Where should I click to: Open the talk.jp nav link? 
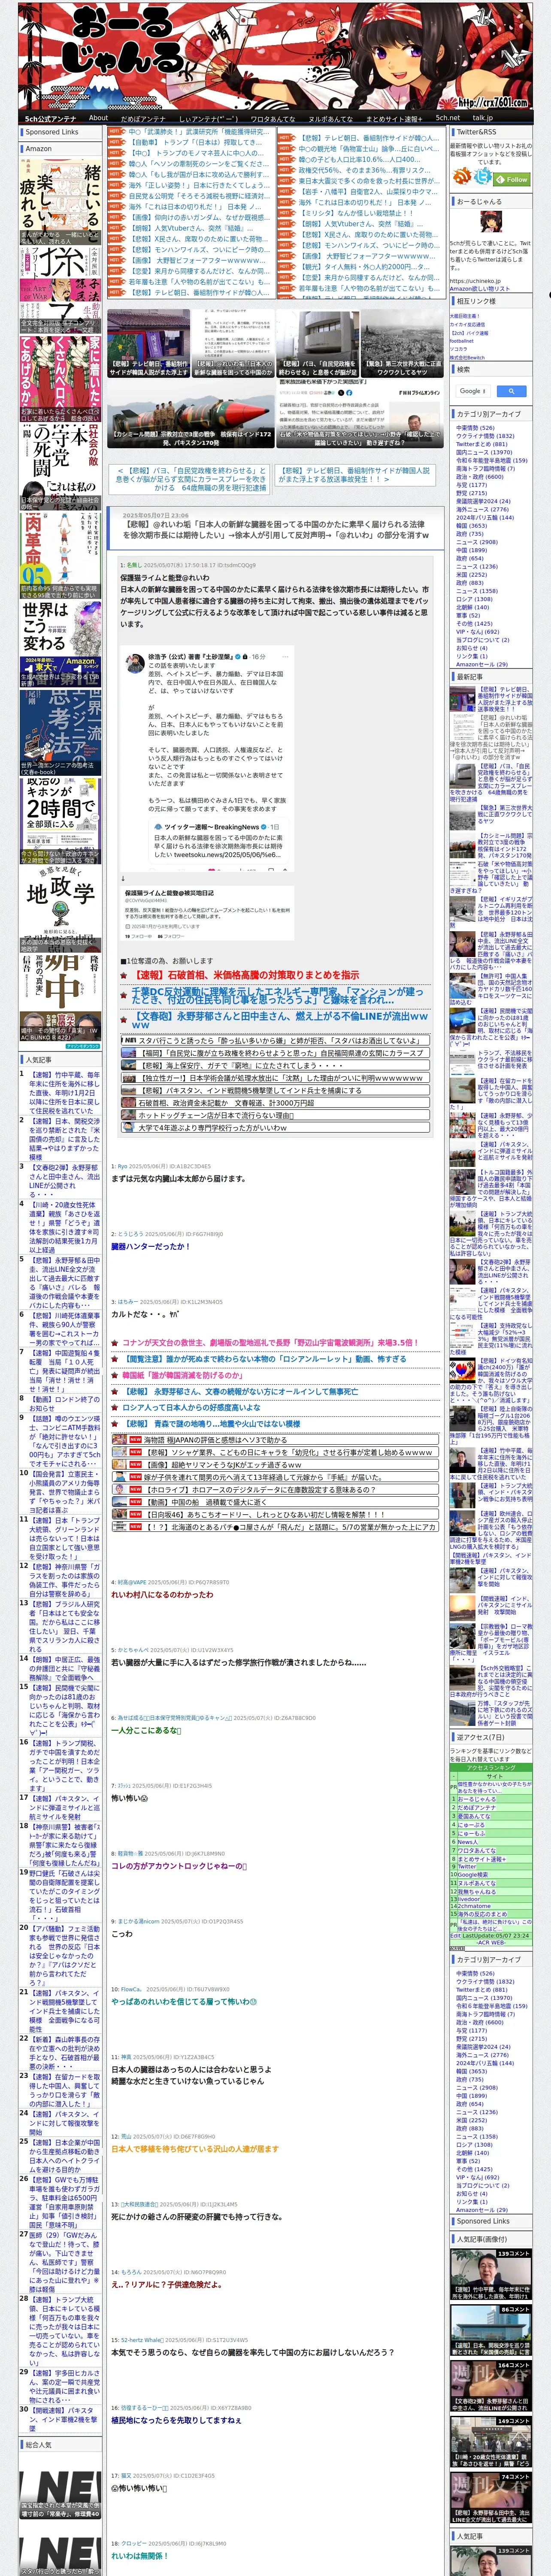(483, 118)
